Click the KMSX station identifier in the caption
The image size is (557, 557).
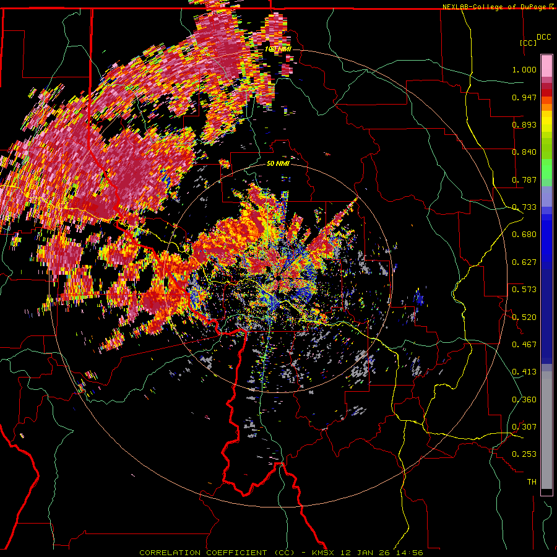323,553
